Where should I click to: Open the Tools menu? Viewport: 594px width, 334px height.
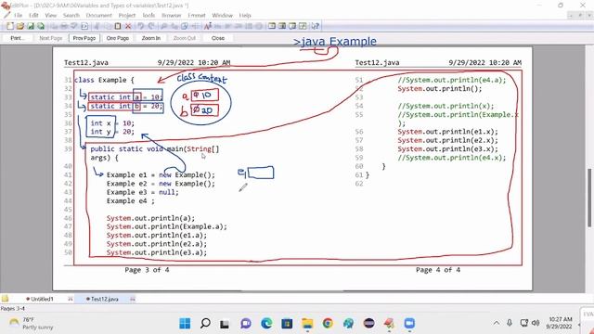(148, 16)
